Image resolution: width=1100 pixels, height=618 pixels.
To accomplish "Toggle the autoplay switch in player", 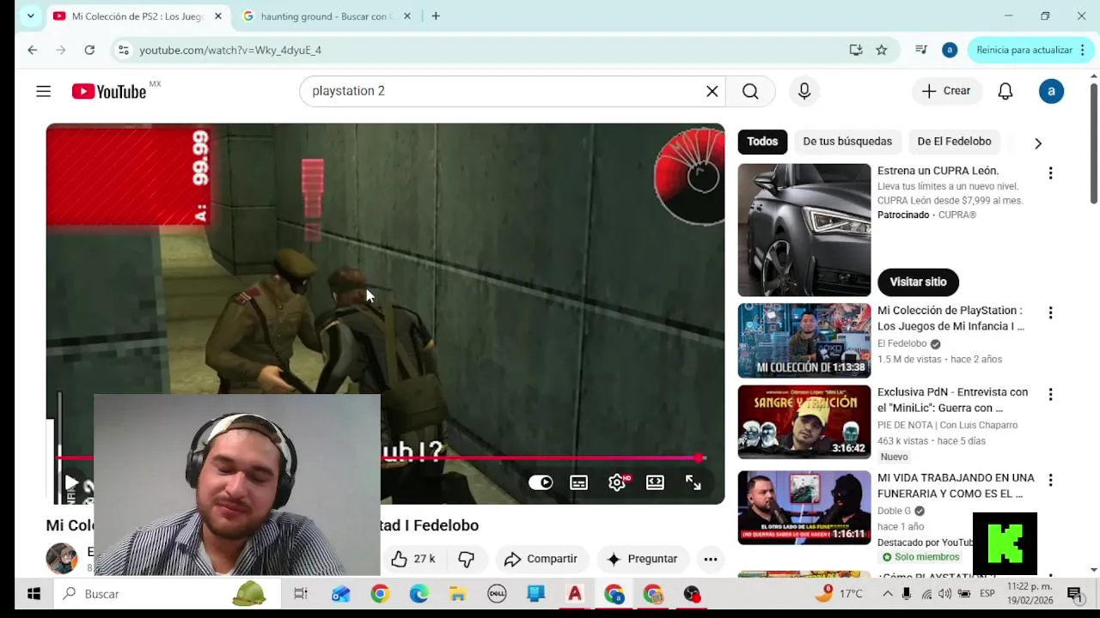I will point(541,482).
